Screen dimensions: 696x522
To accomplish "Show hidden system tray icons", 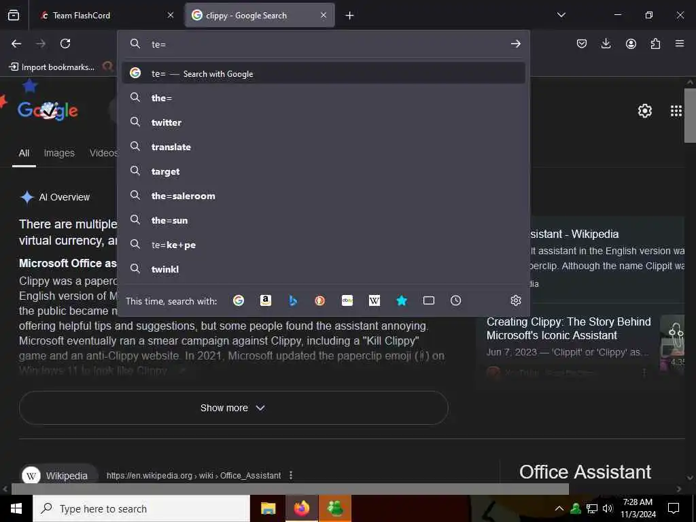I will [x=559, y=508].
